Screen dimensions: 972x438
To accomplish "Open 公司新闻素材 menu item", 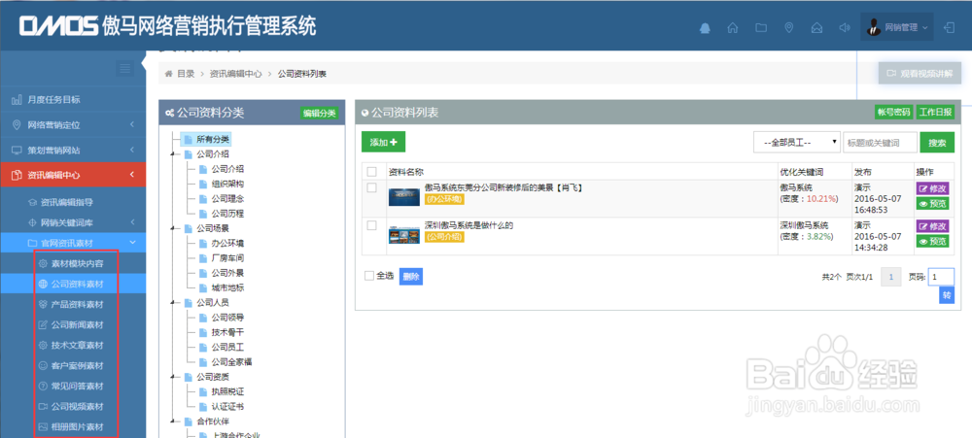I will point(73,324).
